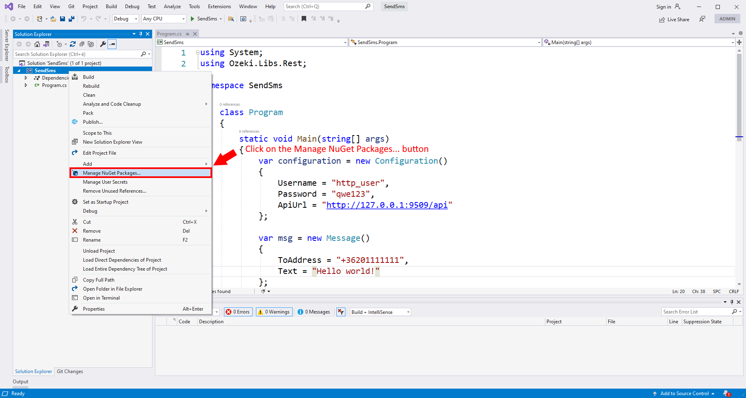Click the green Start SendSms play icon
This screenshot has height=398, width=746.
coord(193,19)
